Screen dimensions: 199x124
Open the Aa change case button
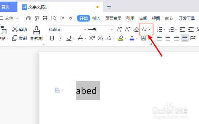coord(146,29)
